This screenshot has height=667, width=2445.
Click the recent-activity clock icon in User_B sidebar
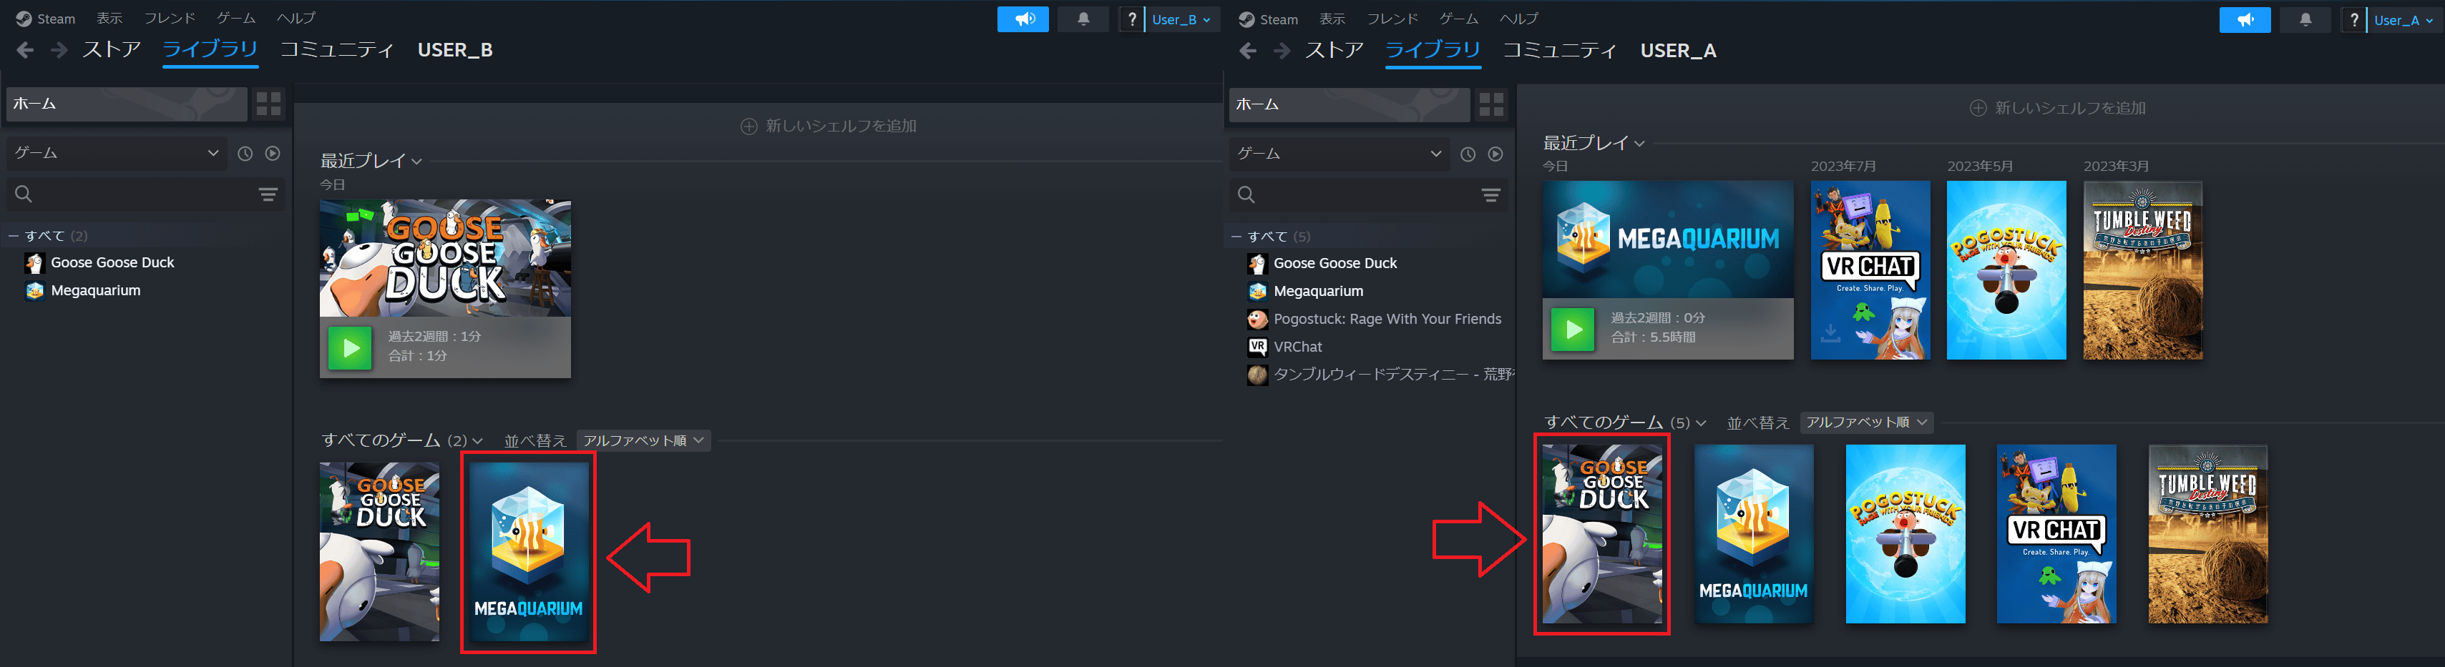(245, 153)
